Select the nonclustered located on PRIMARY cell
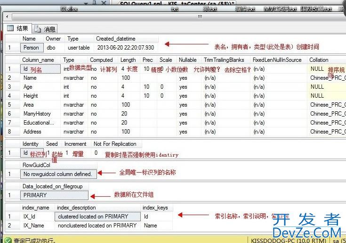This screenshot has width=346, height=243. pyautogui.click(x=97, y=226)
